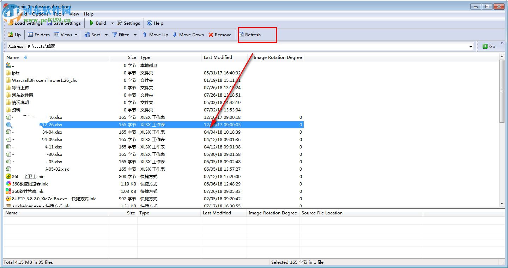The image size is (508, 268).
Task: Click the Source File Location column header
Action: (x=361, y=213)
